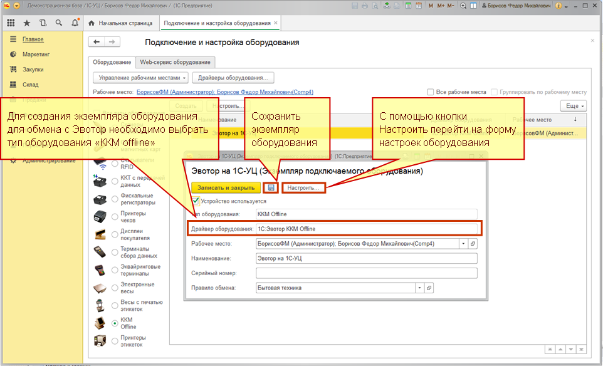Select Считыватели RFID radio button
Viewport: 603px width, 366px height.
pyautogui.click(x=115, y=164)
